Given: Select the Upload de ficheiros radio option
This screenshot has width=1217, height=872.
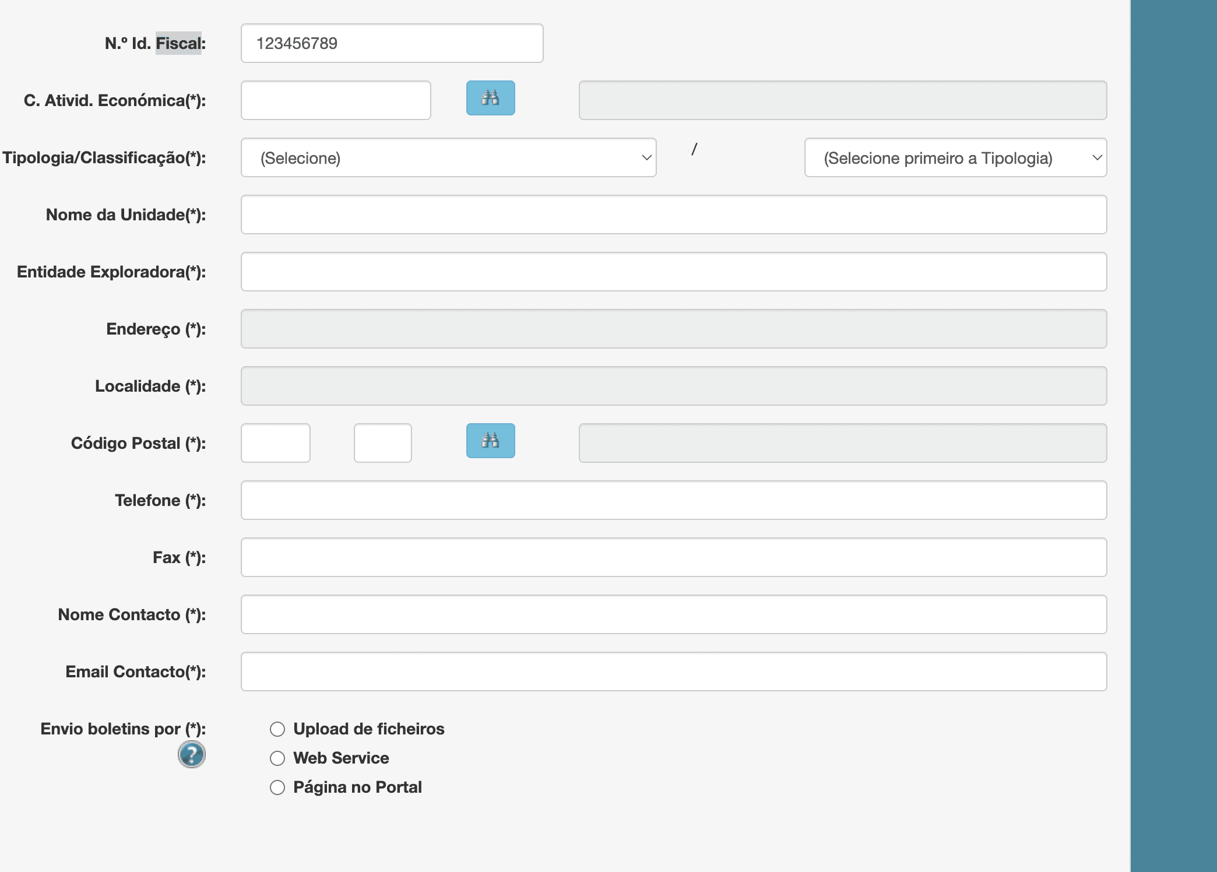Looking at the screenshot, I should coord(277,729).
